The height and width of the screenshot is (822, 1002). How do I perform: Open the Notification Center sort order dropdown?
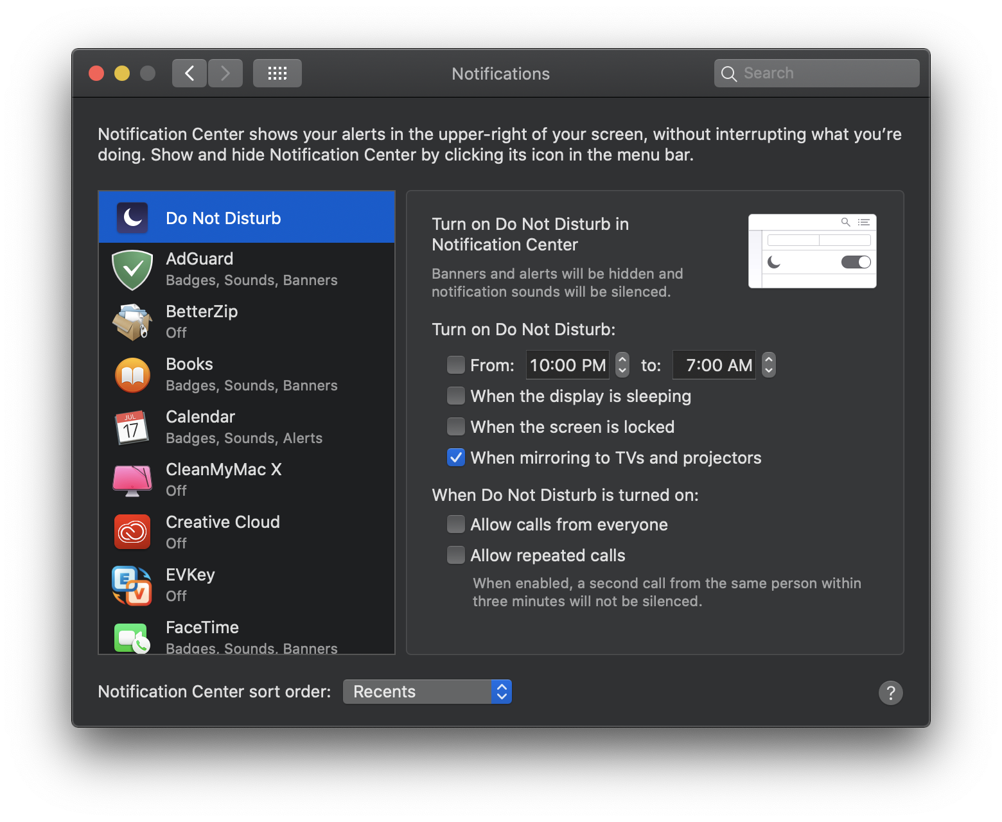click(x=427, y=692)
